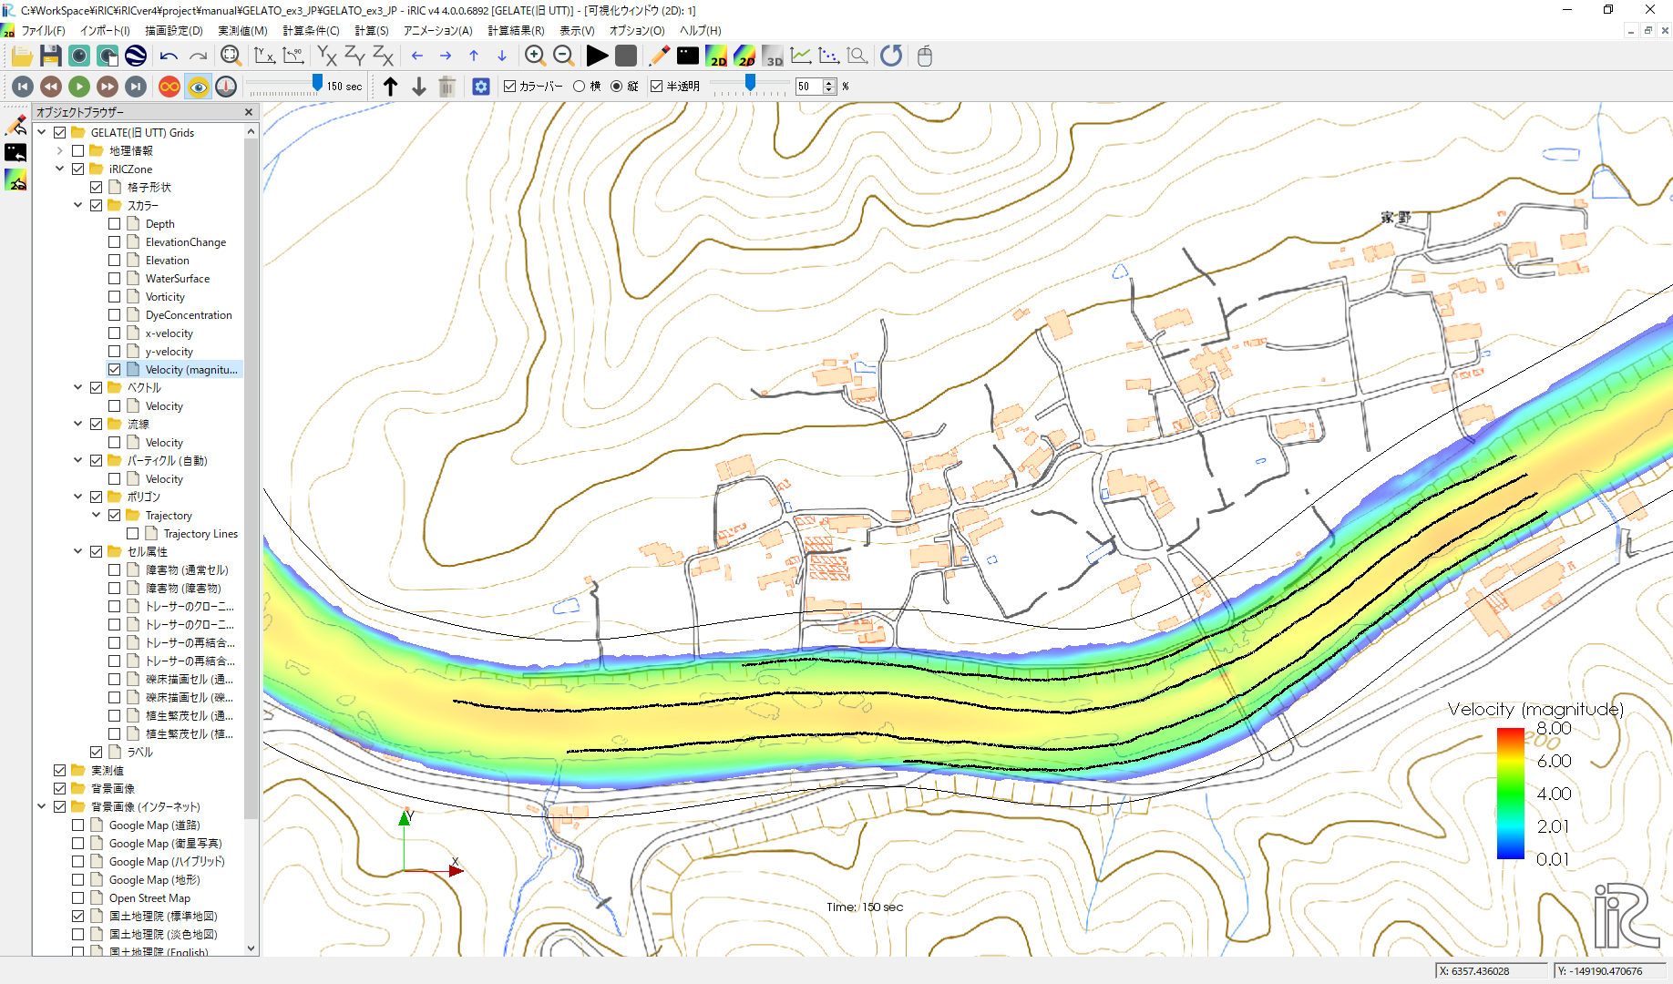Viewport: 1673px width, 984px height.
Task: Select the 横 radio button
Action: 579,87
